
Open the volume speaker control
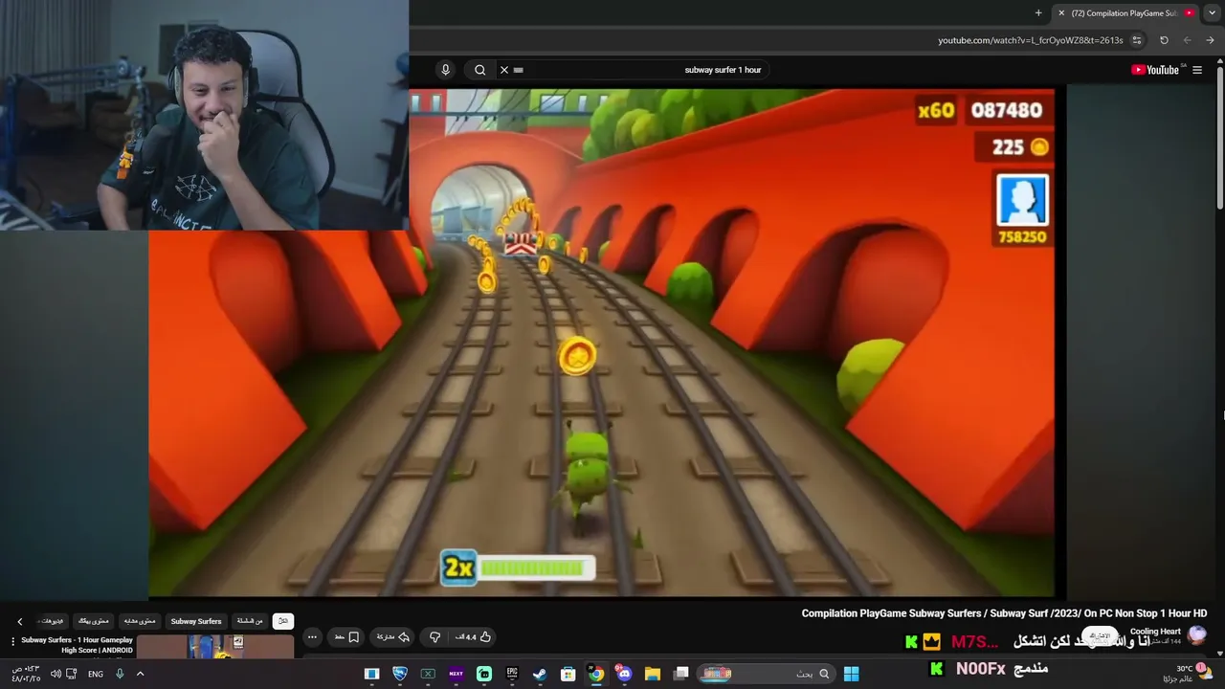[56, 674]
